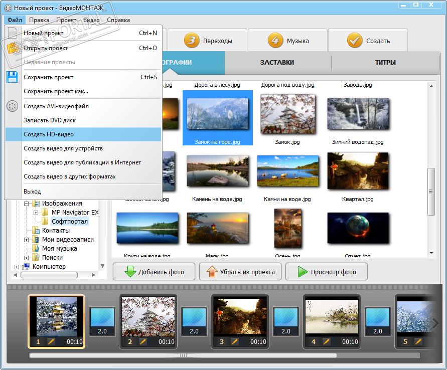Select the Камни на воде.jpg thumbnail

point(287,171)
